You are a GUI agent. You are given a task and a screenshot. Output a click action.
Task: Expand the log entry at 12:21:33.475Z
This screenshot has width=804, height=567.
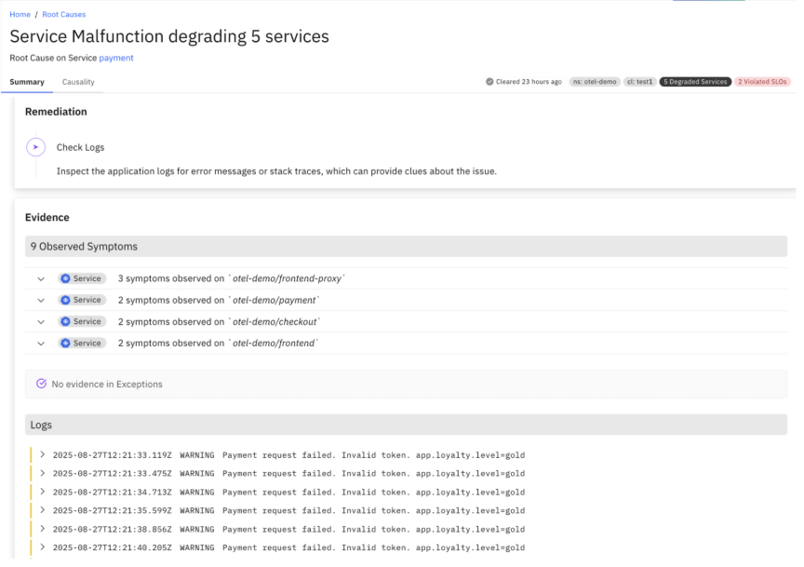coord(43,473)
